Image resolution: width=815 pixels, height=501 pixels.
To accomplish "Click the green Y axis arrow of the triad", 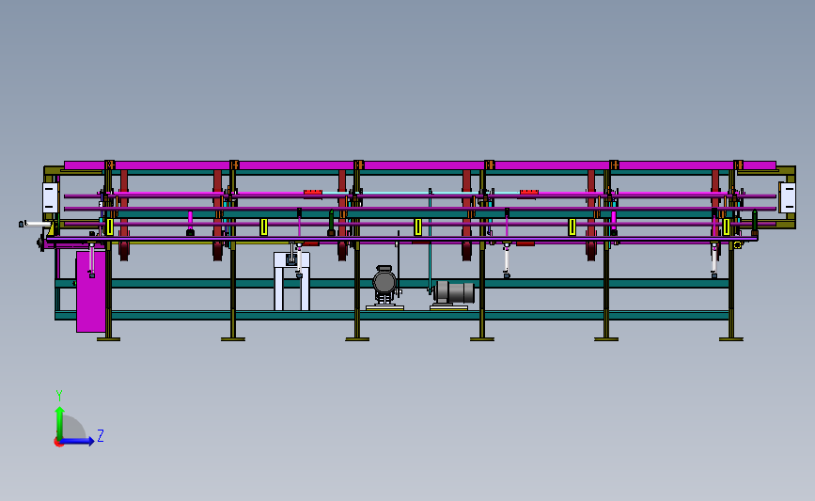I will [x=59, y=422].
